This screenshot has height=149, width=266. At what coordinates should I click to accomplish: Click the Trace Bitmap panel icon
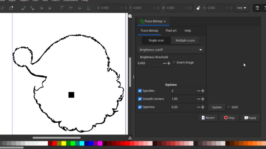coord(142,21)
